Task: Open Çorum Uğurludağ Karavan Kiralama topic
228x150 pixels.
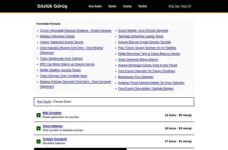Action: pyautogui.click(x=76, y=30)
